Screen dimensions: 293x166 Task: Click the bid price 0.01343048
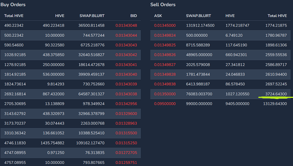click(x=126, y=25)
